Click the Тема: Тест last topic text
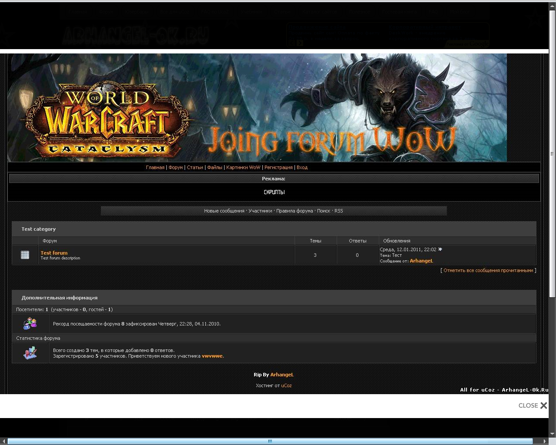556x445 pixels. click(391, 255)
